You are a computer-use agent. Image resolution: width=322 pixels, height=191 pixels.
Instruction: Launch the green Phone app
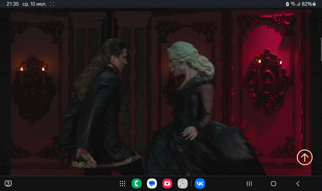(x=136, y=183)
